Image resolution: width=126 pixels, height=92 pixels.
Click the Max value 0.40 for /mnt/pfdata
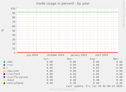pos(119,83)
